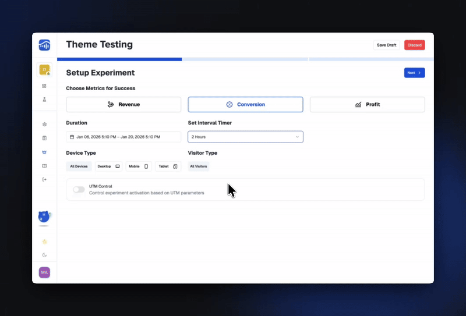466x316 pixels.
Task: Click the UTM Control description text
Action: click(147, 193)
